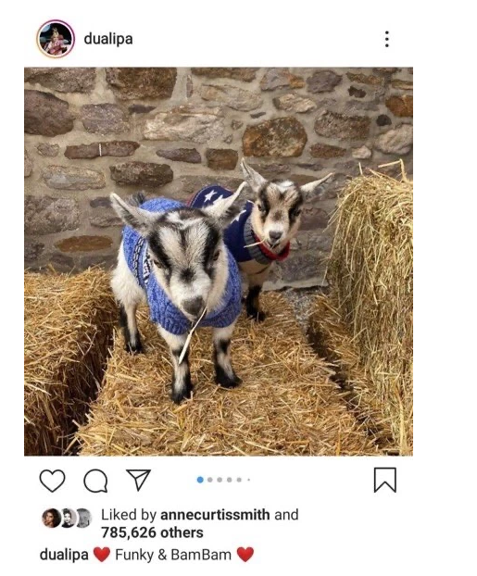The image size is (477, 576).
Task: Open the third grey liker avatar
Action: coord(83,519)
